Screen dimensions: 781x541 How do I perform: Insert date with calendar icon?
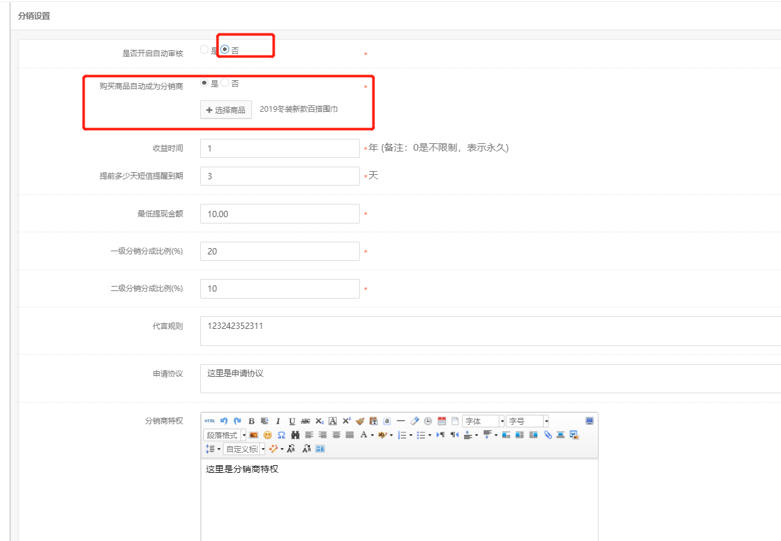441,421
